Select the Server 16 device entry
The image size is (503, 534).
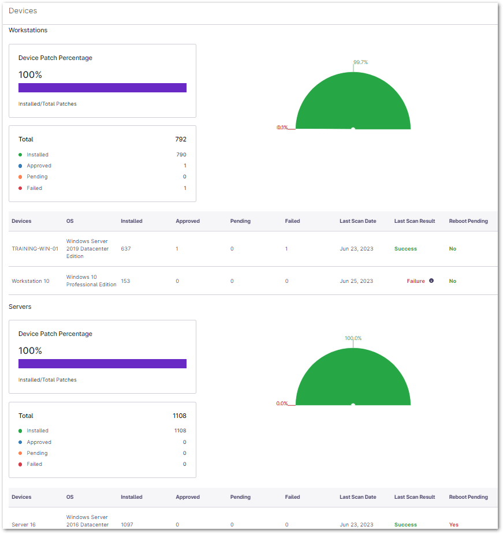24,525
